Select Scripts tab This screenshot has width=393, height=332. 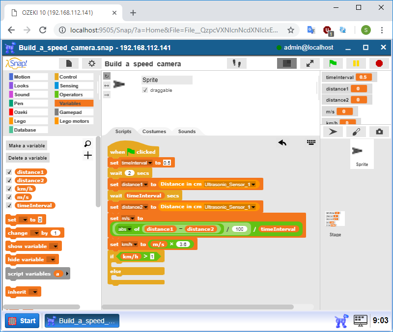coord(123,131)
